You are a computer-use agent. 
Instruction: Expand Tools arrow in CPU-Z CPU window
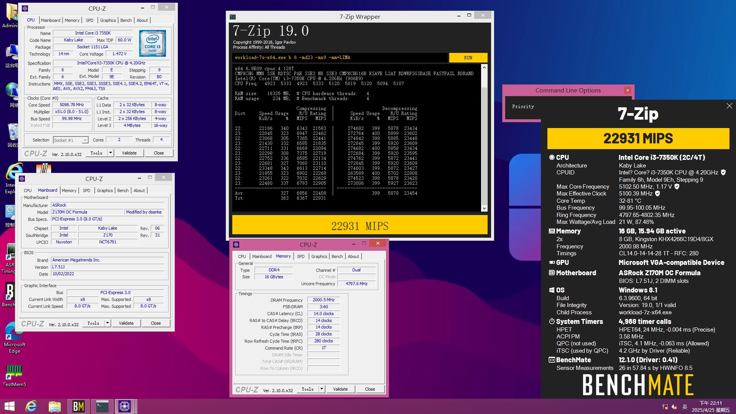coord(110,153)
